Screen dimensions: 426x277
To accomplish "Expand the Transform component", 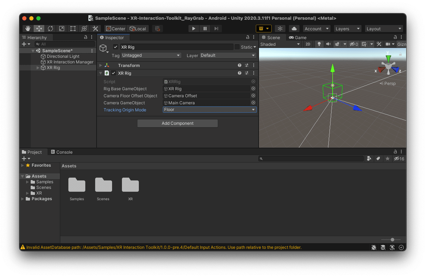I will pos(101,65).
